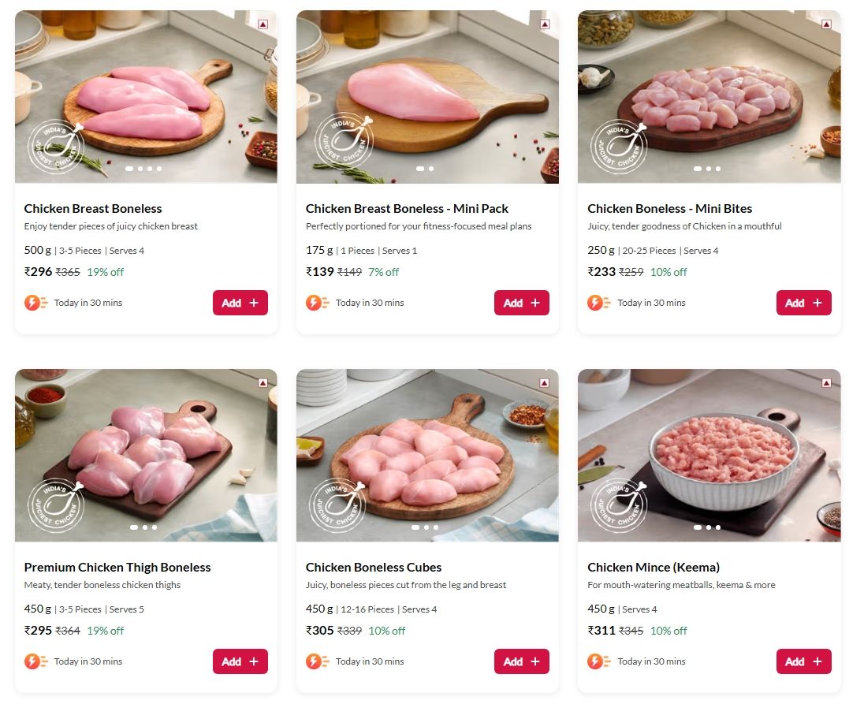This screenshot has height=704, width=864.
Task: Select last carousel dot on Chicken Breast Boneless image
Action: (x=159, y=169)
